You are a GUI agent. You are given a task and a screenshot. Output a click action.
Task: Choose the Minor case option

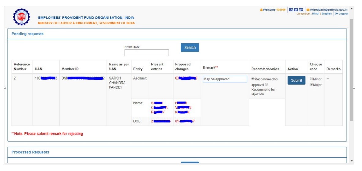click(x=312, y=79)
